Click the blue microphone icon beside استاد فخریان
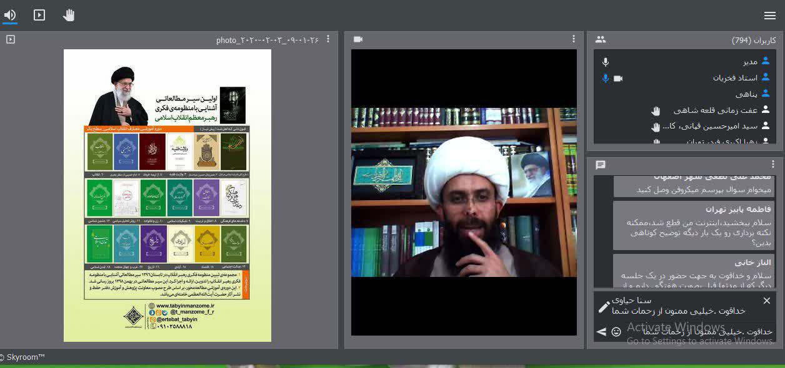The image size is (785, 368). (605, 78)
